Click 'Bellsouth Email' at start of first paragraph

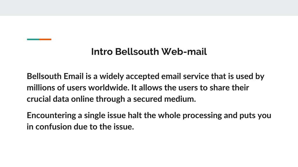tap(55, 76)
